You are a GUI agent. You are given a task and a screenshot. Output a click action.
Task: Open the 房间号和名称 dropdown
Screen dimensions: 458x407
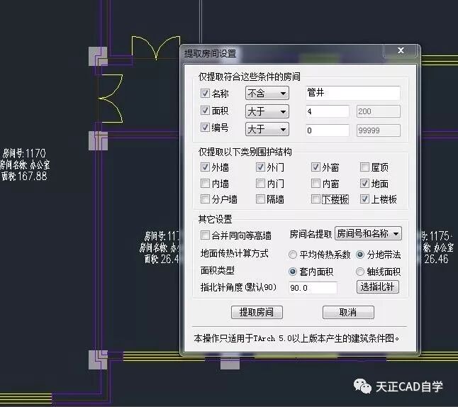[368, 233]
